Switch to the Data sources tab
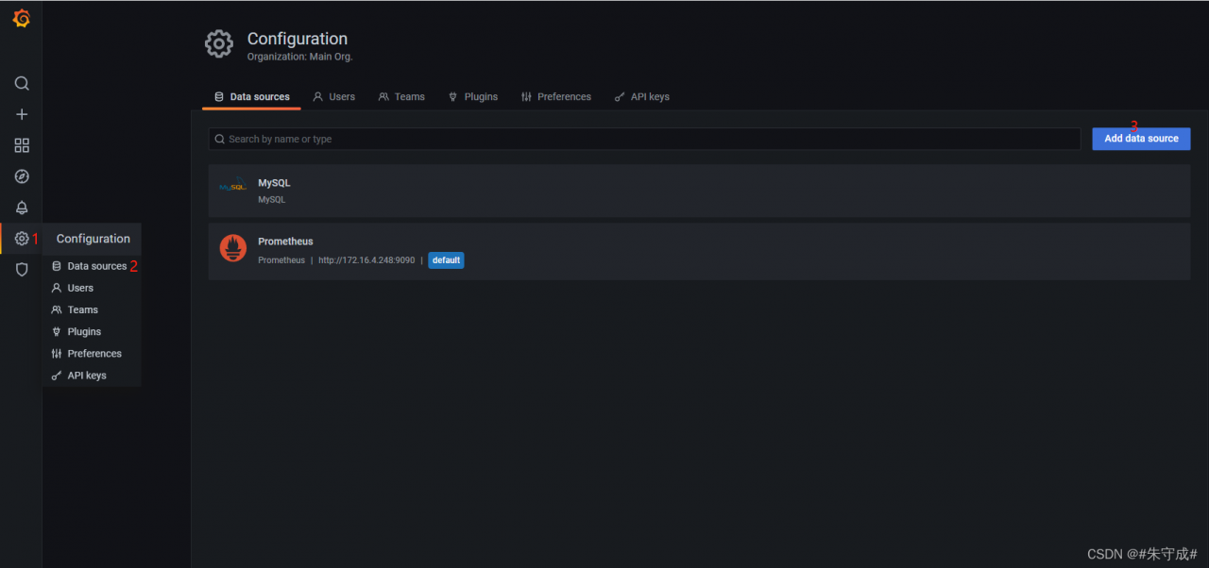This screenshot has width=1209, height=568. pos(251,96)
